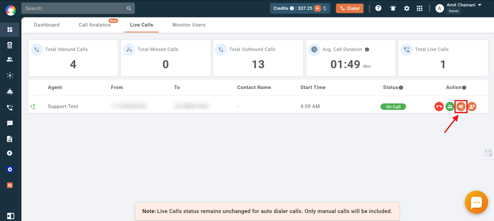Open the reports document icon in sidebar

pos(10,139)
